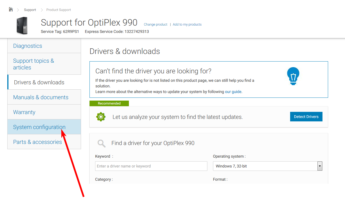The image size is (345, 204).
Task: Click Add to my products link
Action: (x=187, y=24)
